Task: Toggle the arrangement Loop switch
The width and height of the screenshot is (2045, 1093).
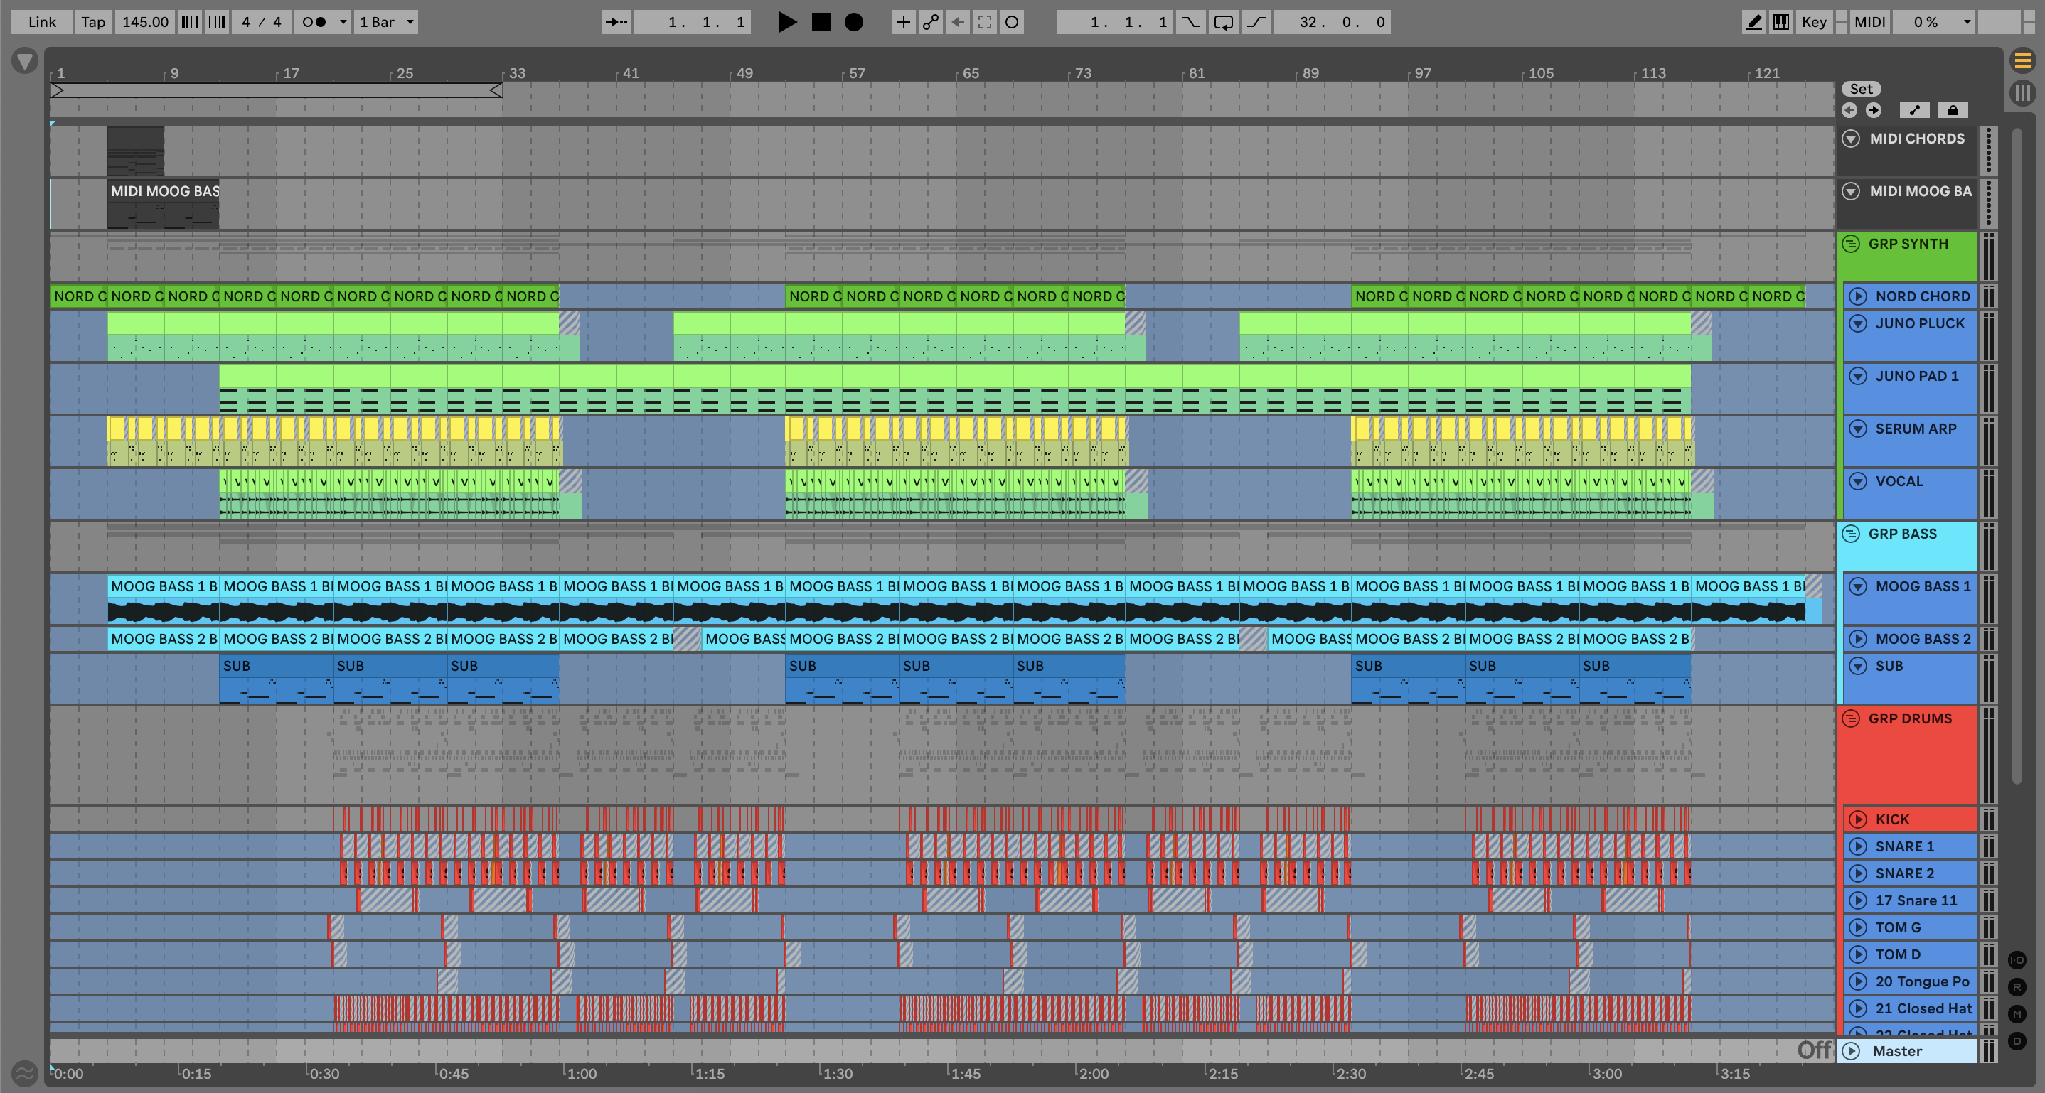Action: (1223, 22)
